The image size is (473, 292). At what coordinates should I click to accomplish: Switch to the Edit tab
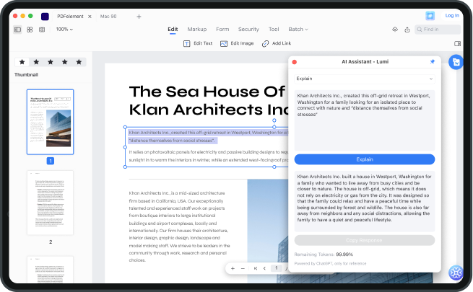click(x=173, y=29)
